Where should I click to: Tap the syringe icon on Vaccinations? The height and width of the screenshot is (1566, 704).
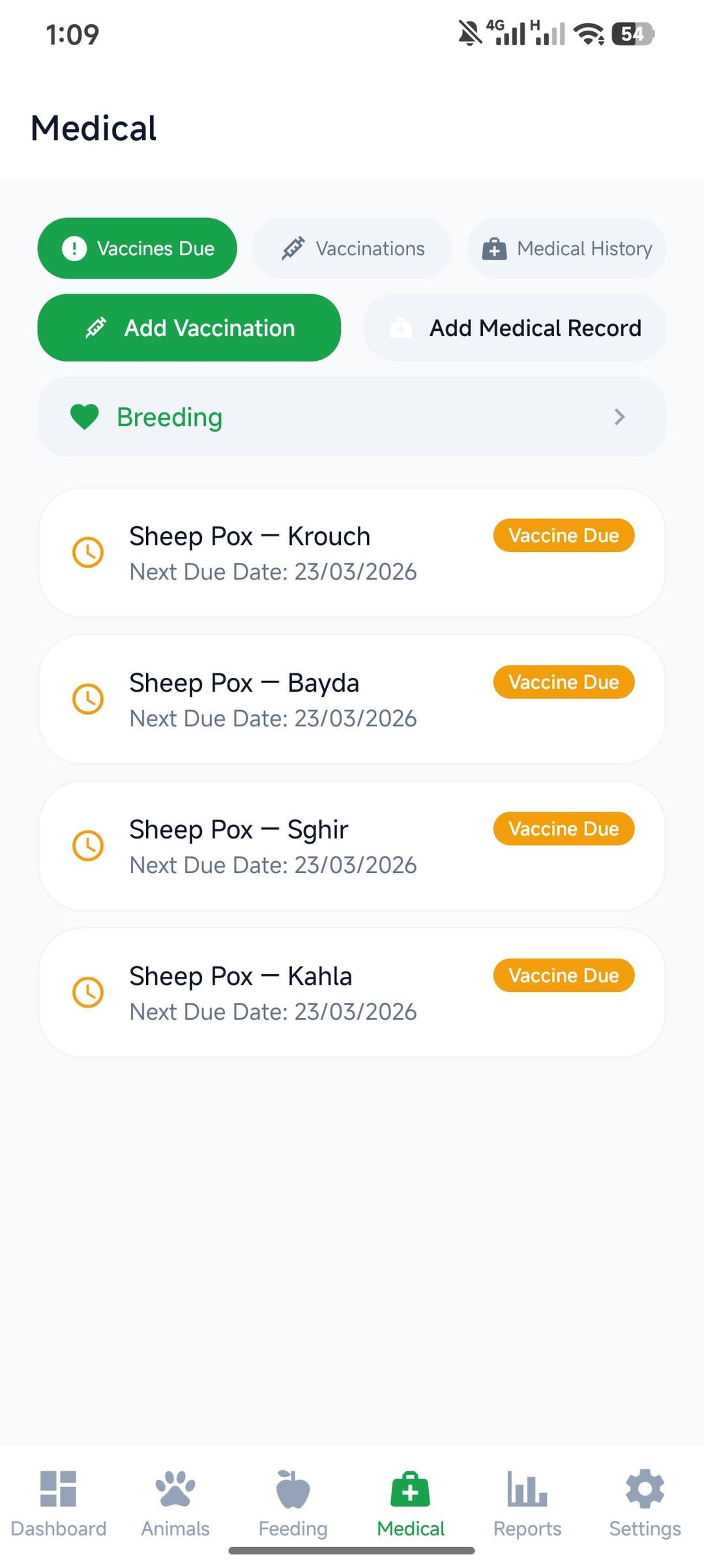[293, 248]
